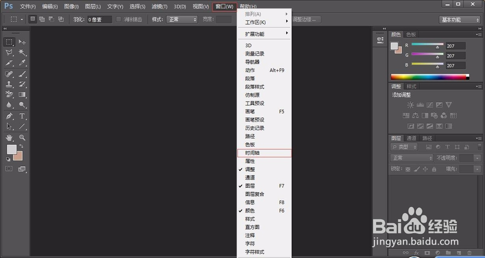485x258 pixels.
Task: Click the G value field showing 207
Action: click(x=455, y=56)
